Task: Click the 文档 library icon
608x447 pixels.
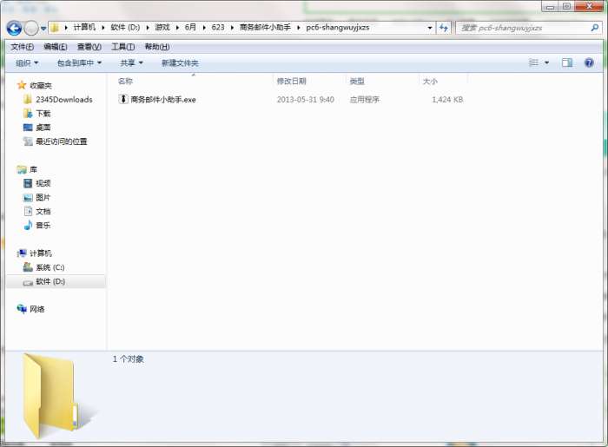Action: click(28, 212)
